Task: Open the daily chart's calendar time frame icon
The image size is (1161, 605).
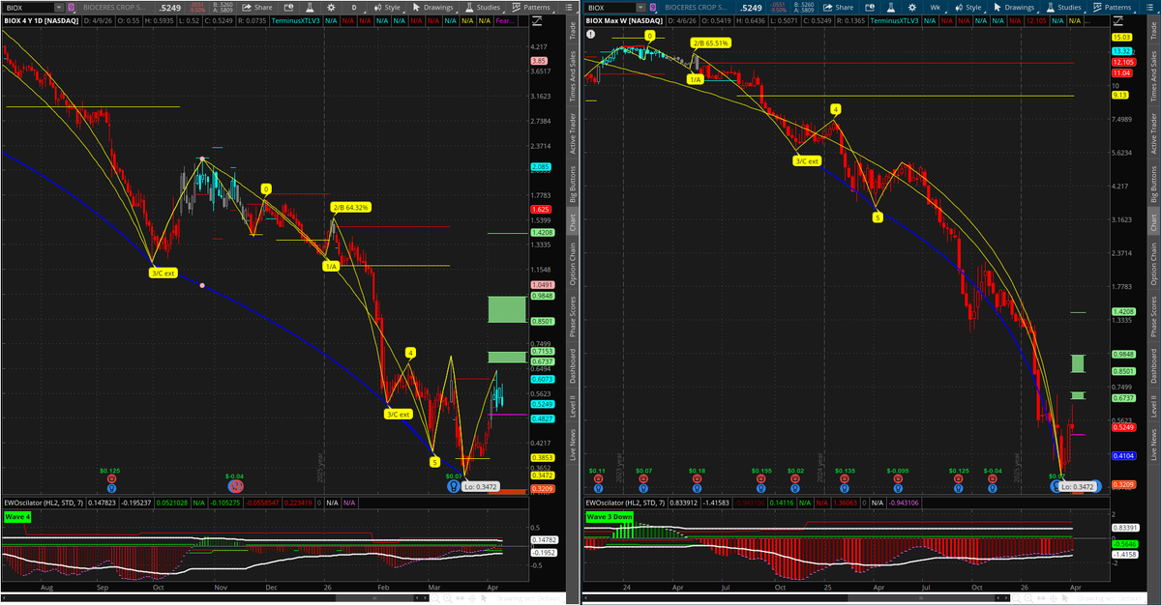Action: pyautogui.click(x=288, y=8)
